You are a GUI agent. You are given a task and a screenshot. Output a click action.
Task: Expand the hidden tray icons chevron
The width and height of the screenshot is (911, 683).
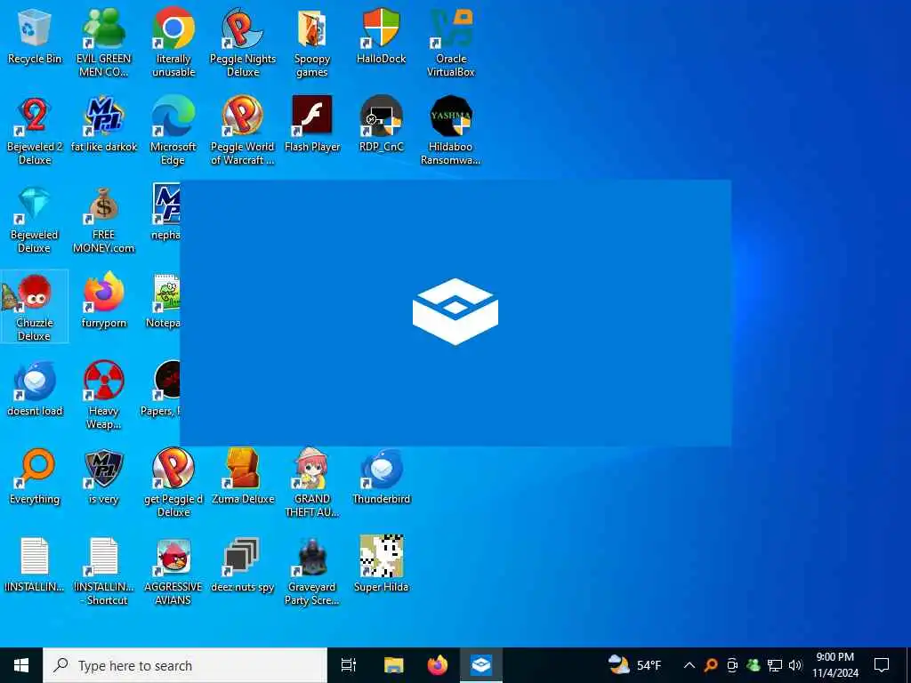click(x=689, y=665)
